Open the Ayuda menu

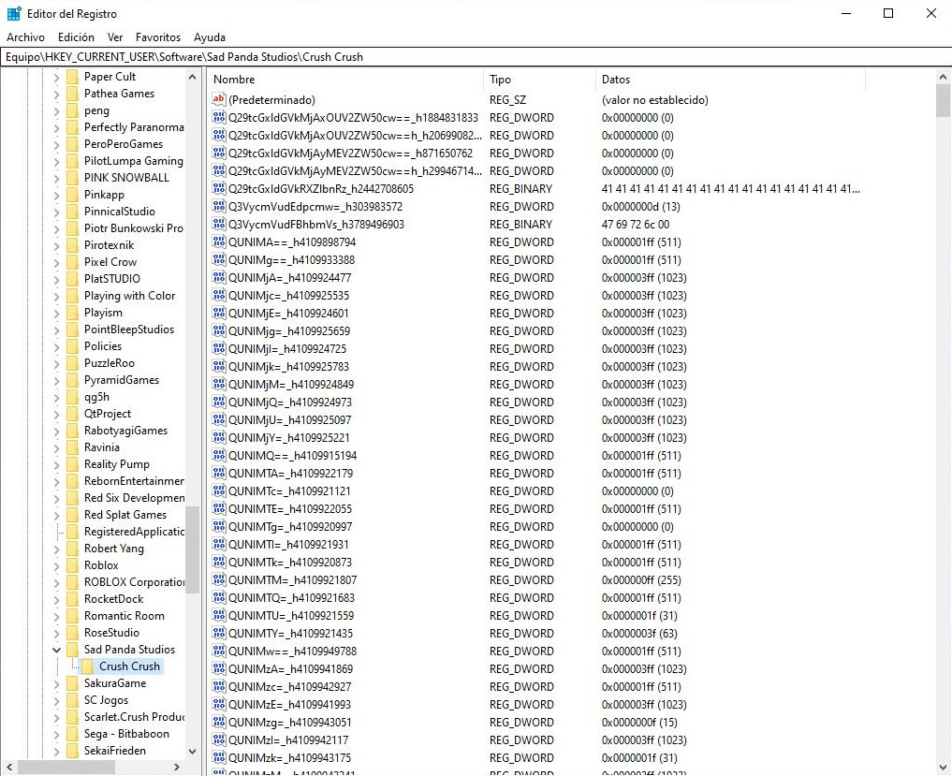(x=210, y=37)
